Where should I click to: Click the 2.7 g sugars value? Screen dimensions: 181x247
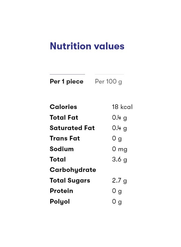[x=119, y=181]
